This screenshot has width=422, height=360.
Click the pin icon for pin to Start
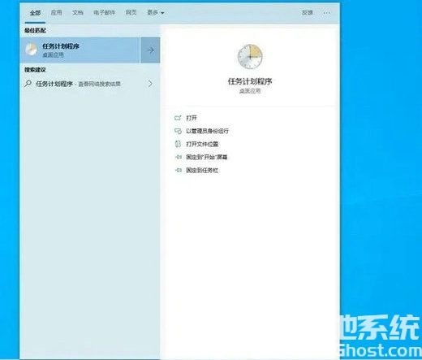178,157
